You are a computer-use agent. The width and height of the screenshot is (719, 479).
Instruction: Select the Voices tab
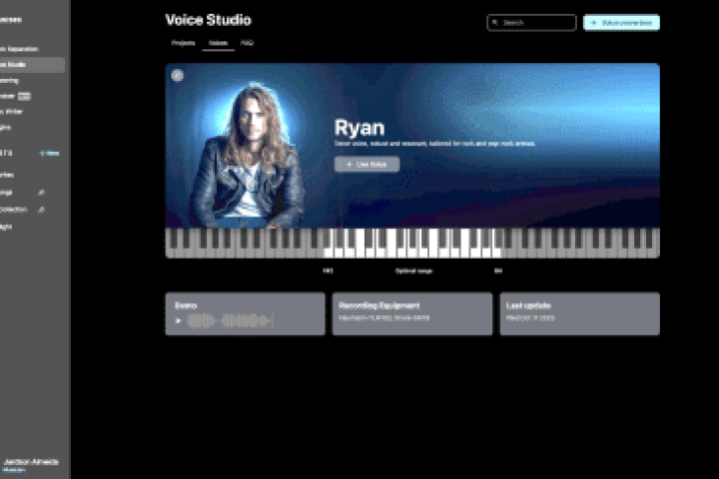click(x=216, y=44)
